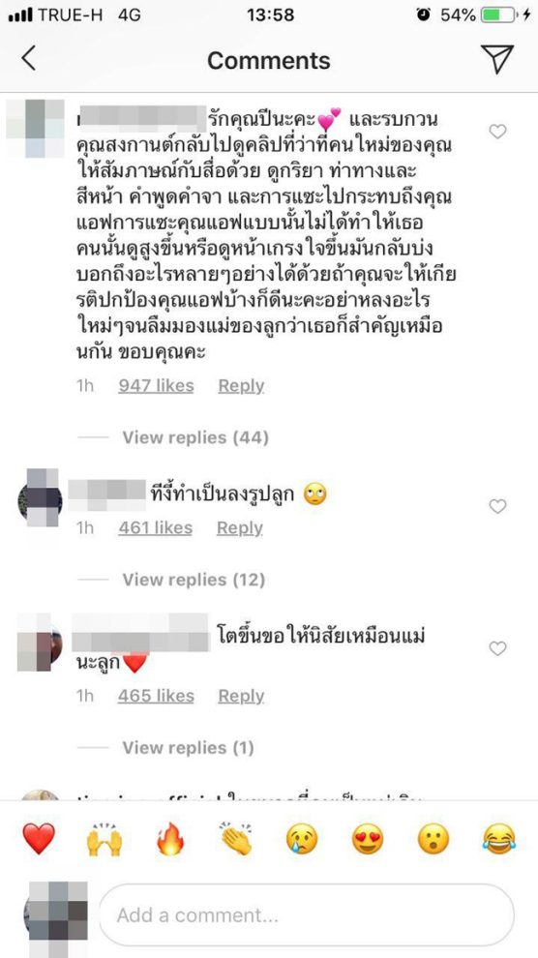
Task: Expand View replies (12)
Action: coord(194,580)
